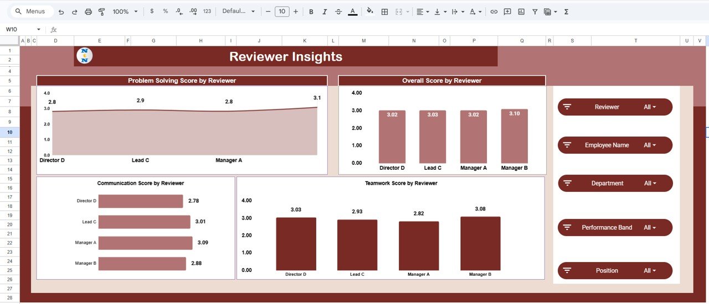
Task: Click the Reviewer slicer filter icon
Action: [567, 107]
